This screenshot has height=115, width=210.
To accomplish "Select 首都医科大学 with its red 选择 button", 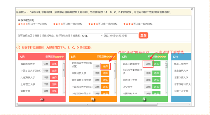I will [x=54, y=64].
